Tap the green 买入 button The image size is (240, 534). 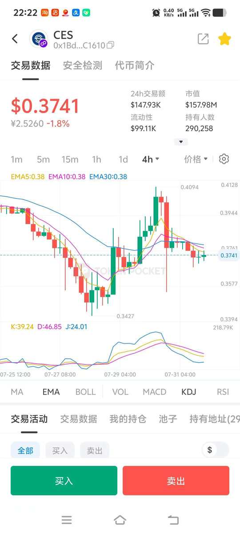pyautogui.click(x=64, y=481)
